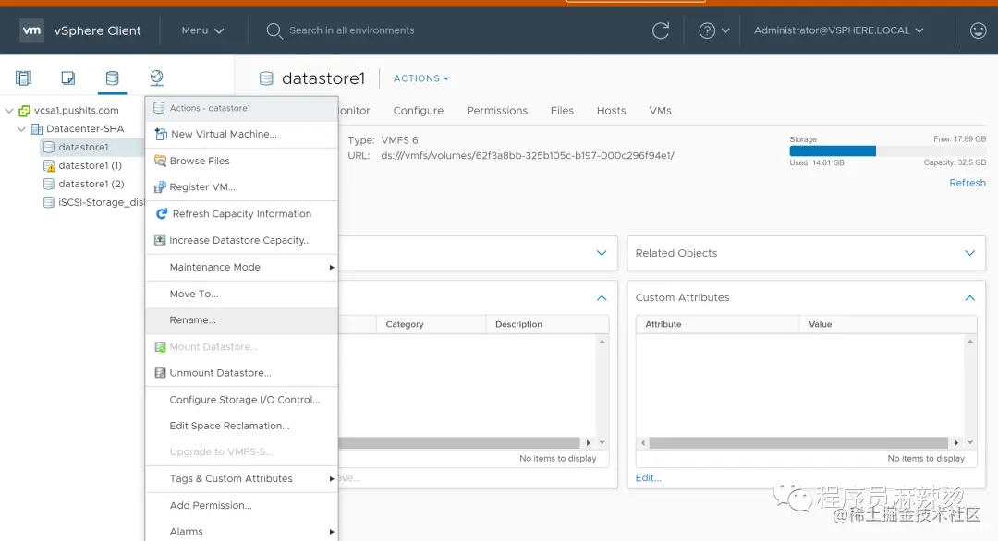The width and height of the screenshot is (998, 541).
Task: Open the Menu dropdown
Action: 202,30
